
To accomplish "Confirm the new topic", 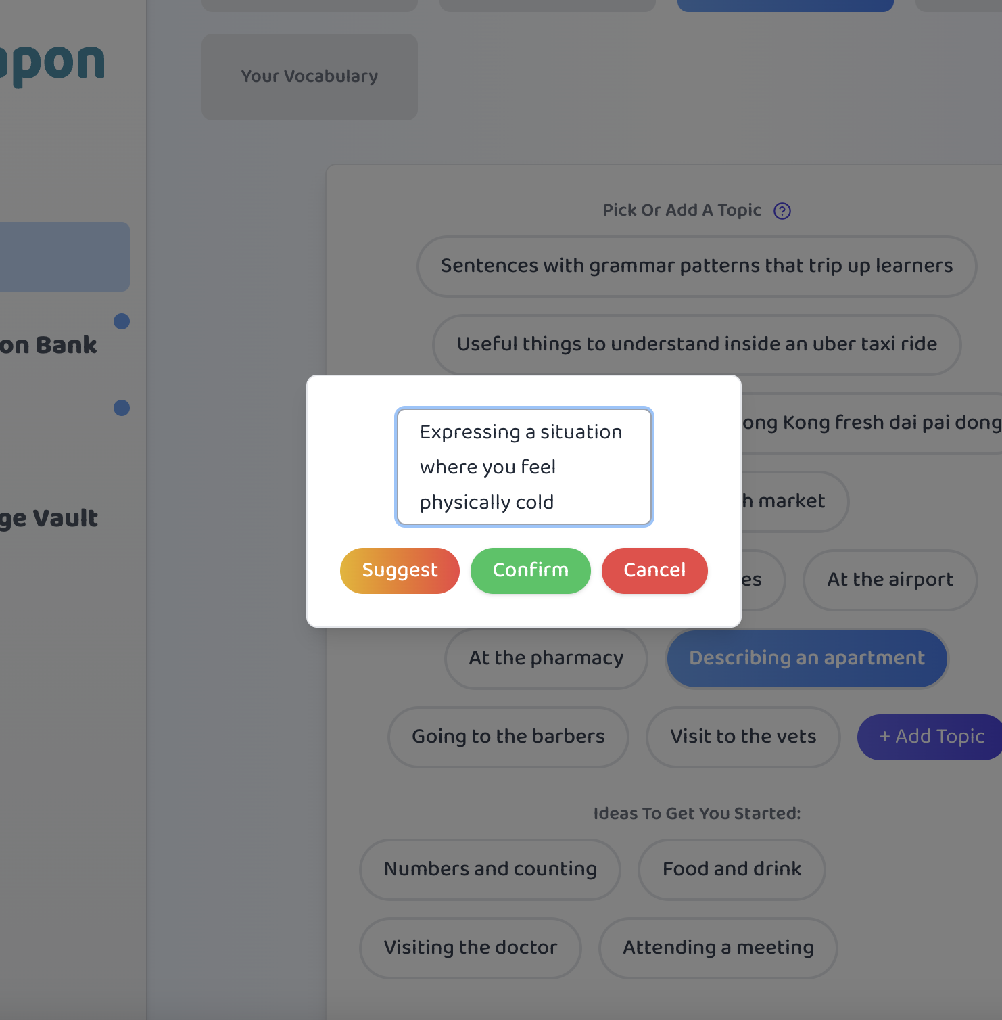I will pyautogui.click(x=531, y=570).
